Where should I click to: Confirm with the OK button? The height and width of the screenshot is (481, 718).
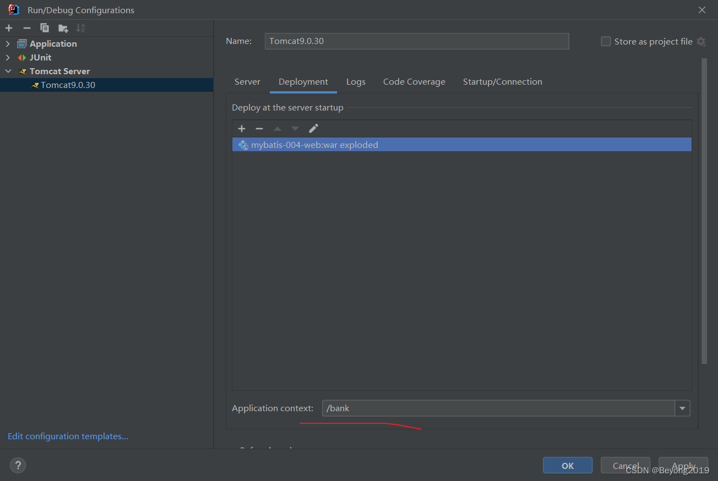(x=568, y=466)
